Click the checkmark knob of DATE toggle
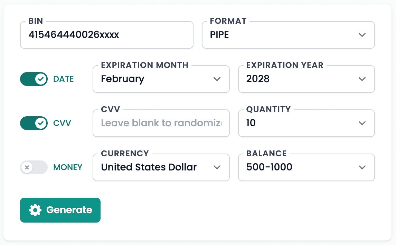 point(41,79)
